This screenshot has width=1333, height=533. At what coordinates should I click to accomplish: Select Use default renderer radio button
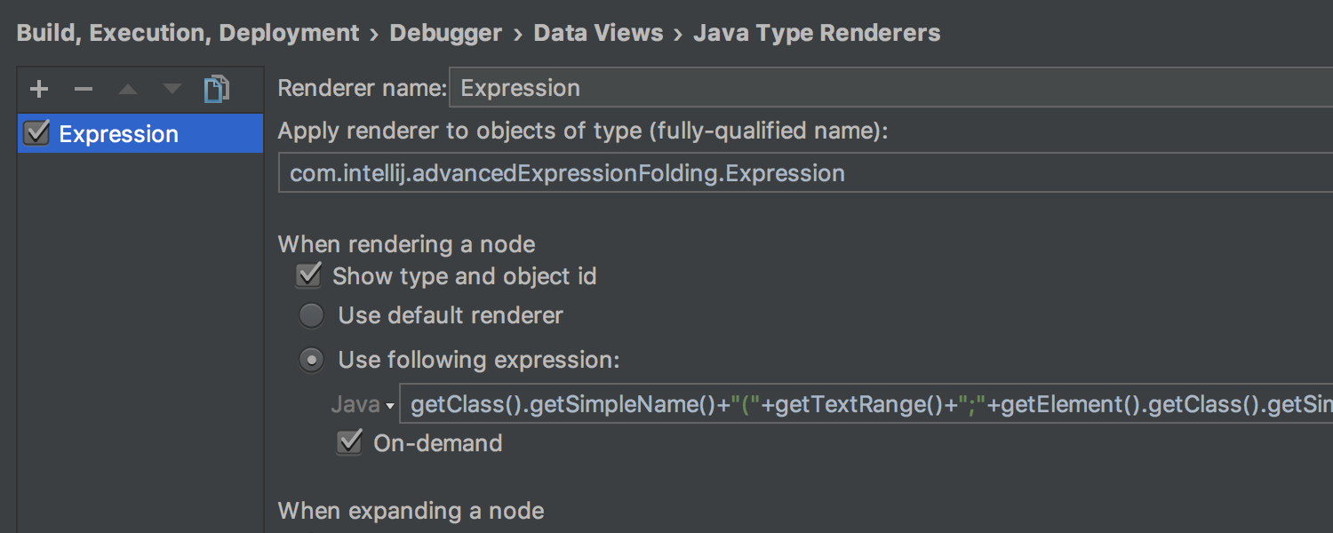(311, 315)
